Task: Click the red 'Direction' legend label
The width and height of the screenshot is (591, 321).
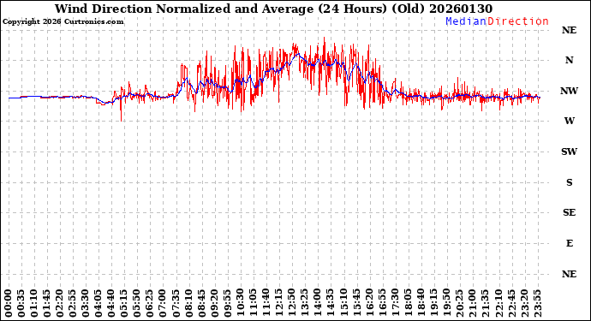Action: point(518,21)
